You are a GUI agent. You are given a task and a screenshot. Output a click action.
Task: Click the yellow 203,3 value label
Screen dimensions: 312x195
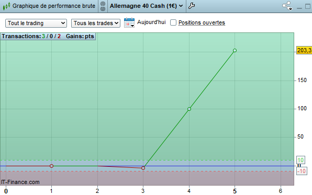coord(304,50)
